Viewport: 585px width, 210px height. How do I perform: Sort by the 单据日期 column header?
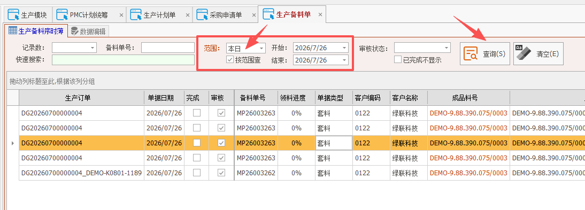pos(164,98)
